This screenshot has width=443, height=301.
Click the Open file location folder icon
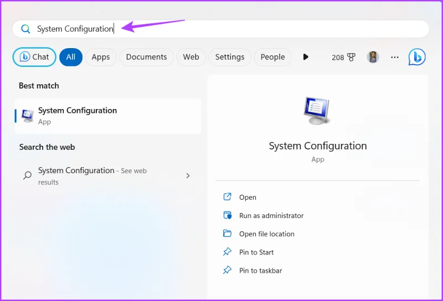coord(228,233)
